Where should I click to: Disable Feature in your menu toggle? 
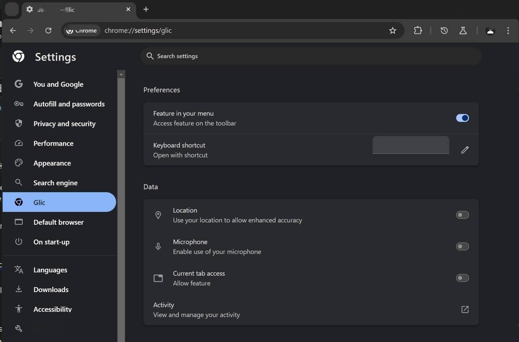pos(462,118)
